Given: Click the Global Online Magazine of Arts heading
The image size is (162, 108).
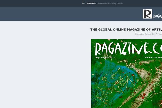Looking at the screenshot, I should point(126,29).
